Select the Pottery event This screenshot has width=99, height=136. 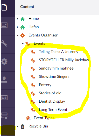[x=45, y=85]
